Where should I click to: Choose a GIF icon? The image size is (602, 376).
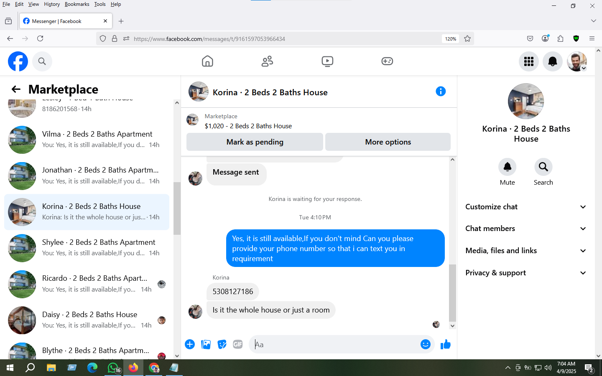(x=238, y=344)
